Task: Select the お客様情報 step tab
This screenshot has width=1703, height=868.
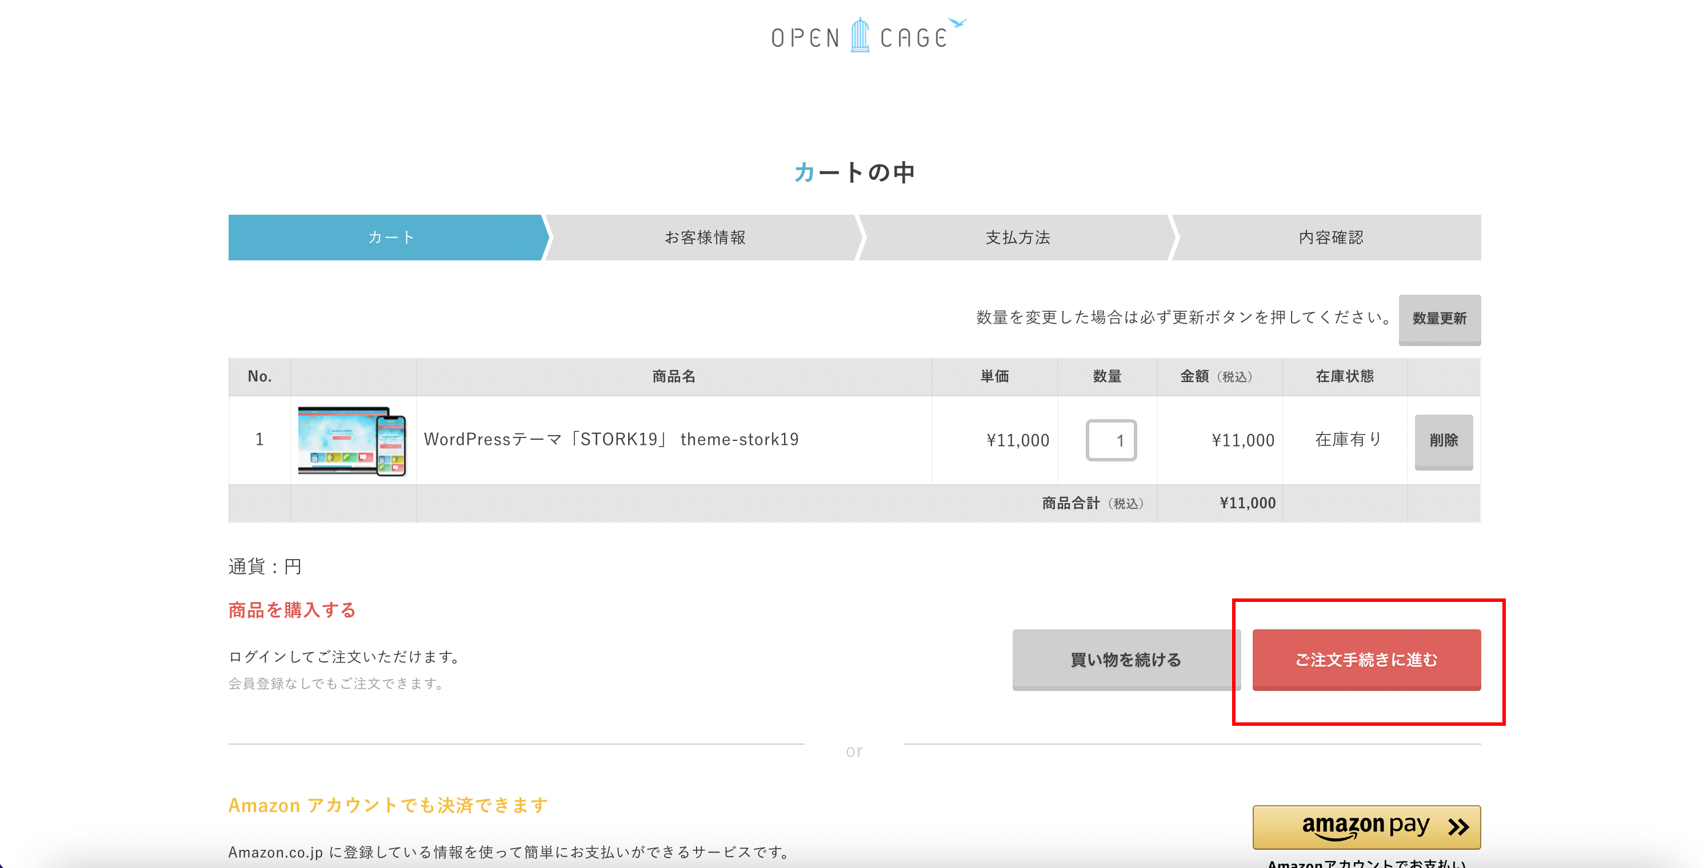Action: coord(705,237)
